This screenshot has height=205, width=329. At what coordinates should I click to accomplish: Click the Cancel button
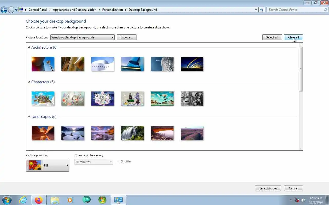pyautogui.click(x=294, y=188)
